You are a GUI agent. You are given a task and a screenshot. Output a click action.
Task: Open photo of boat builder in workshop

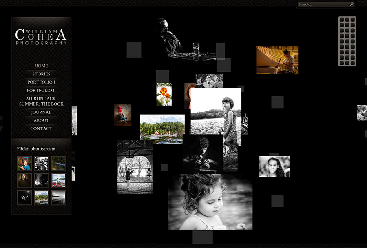coord(277,60)
